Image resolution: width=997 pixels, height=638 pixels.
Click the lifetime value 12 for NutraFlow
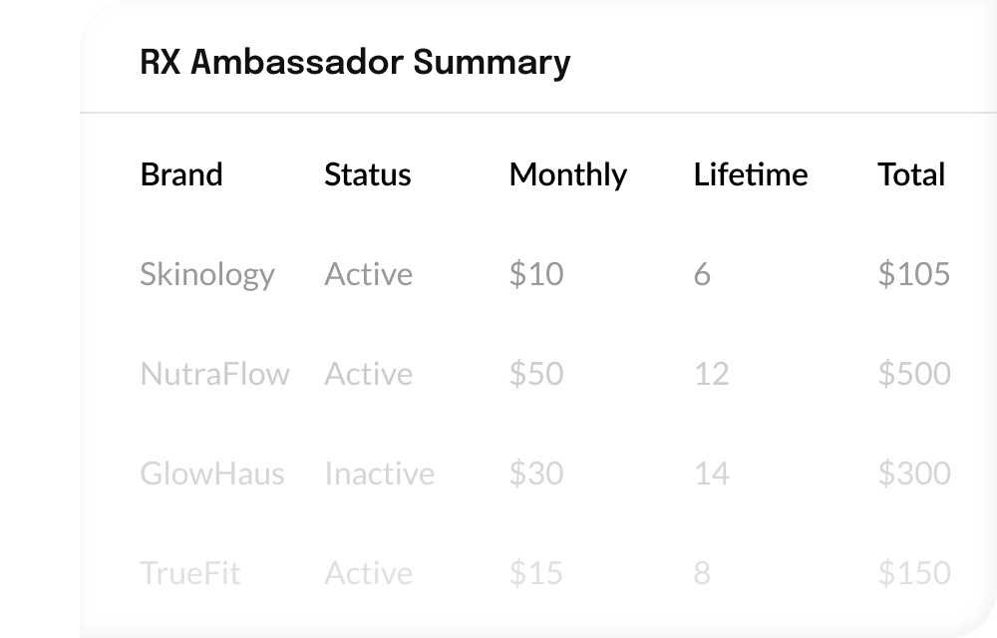[x=711, y=374]
